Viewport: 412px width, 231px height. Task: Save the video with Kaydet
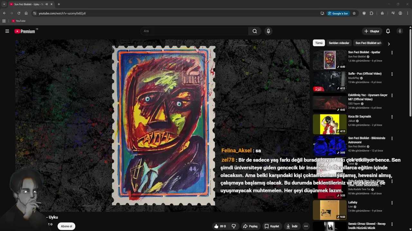coord(272,226)
